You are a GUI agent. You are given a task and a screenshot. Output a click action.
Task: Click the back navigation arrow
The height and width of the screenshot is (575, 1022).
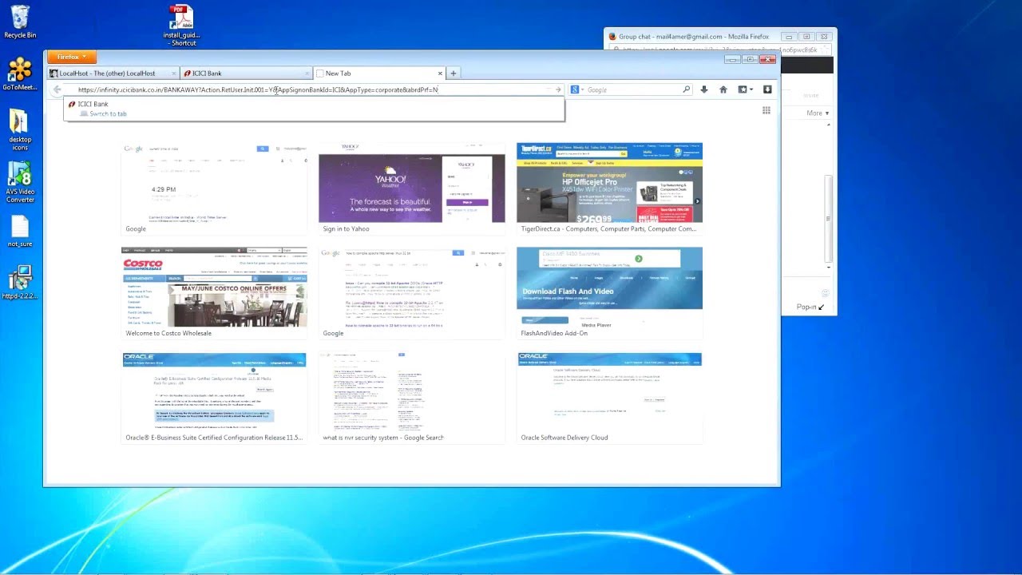pyautogui.click(x=57, y=89)
